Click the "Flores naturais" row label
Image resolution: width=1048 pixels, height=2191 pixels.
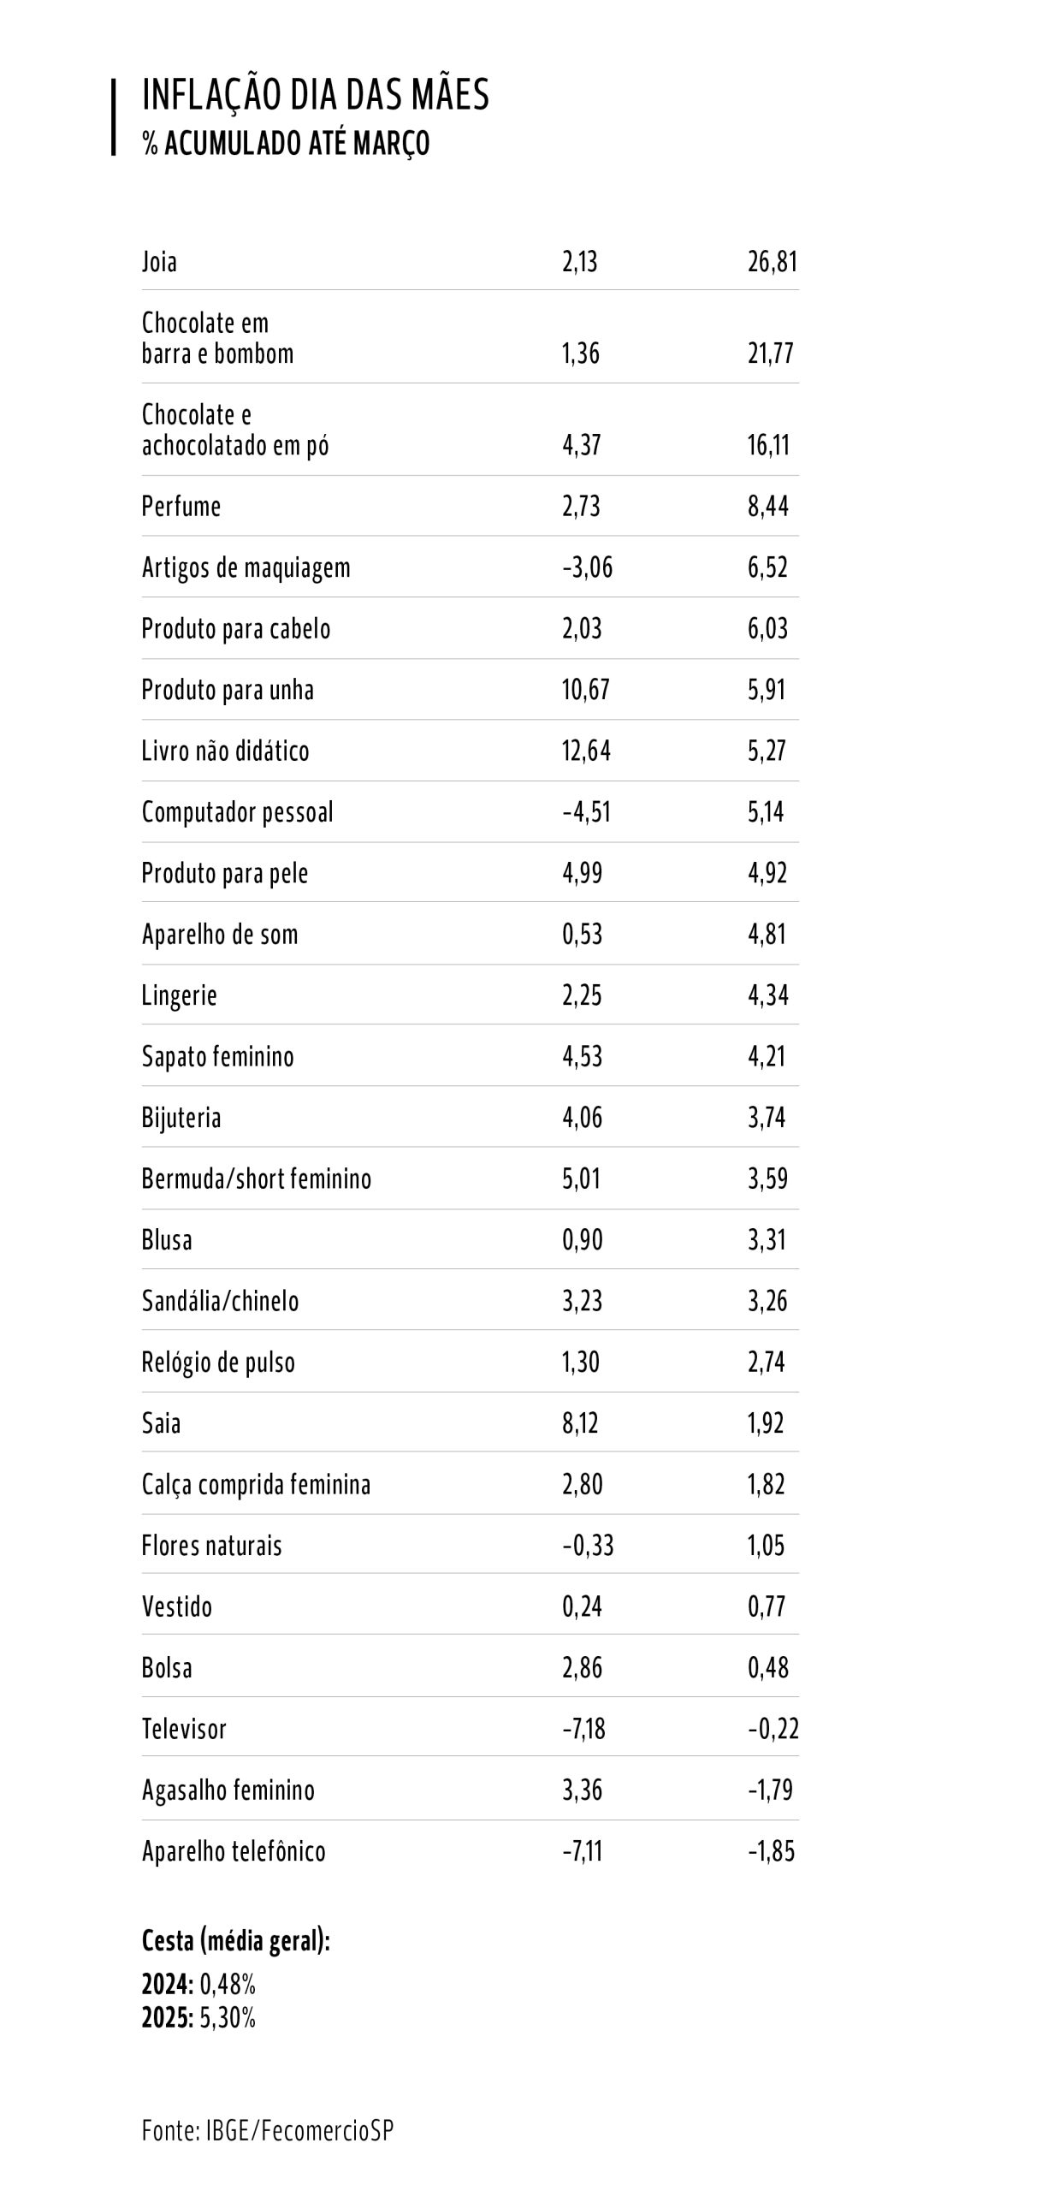tap(211, 1546)
